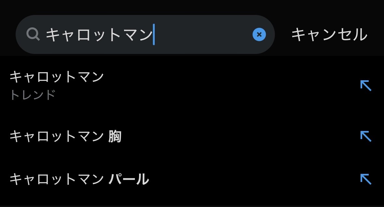Insert キャロットマン パール via its arrow icon

366,179
